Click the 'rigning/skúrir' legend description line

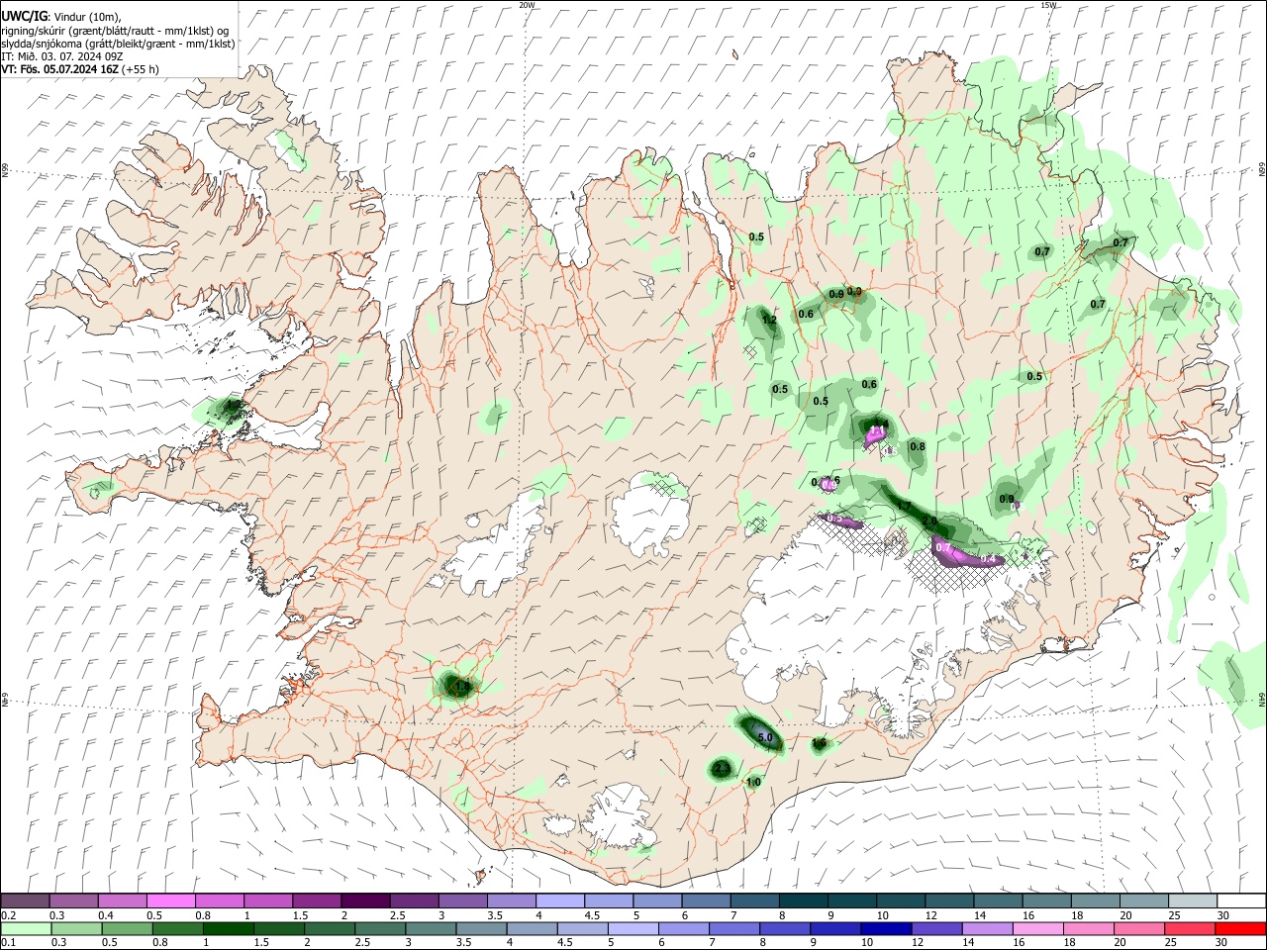pos(116,31)
